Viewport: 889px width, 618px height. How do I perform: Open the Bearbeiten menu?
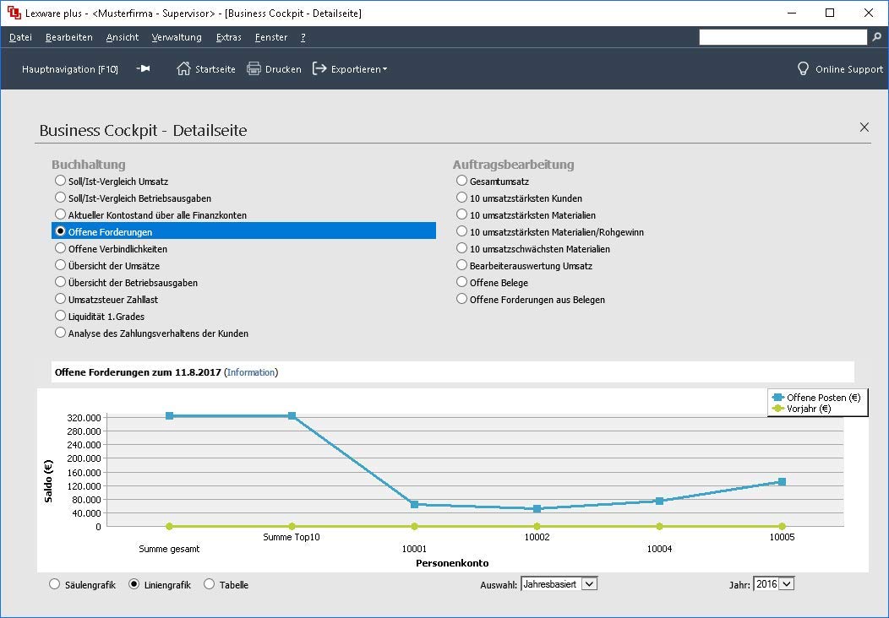[x=69, y=37]
